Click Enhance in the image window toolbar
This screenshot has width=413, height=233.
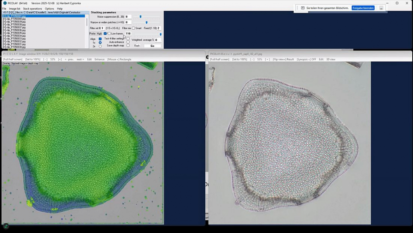[x=99, y=59]
